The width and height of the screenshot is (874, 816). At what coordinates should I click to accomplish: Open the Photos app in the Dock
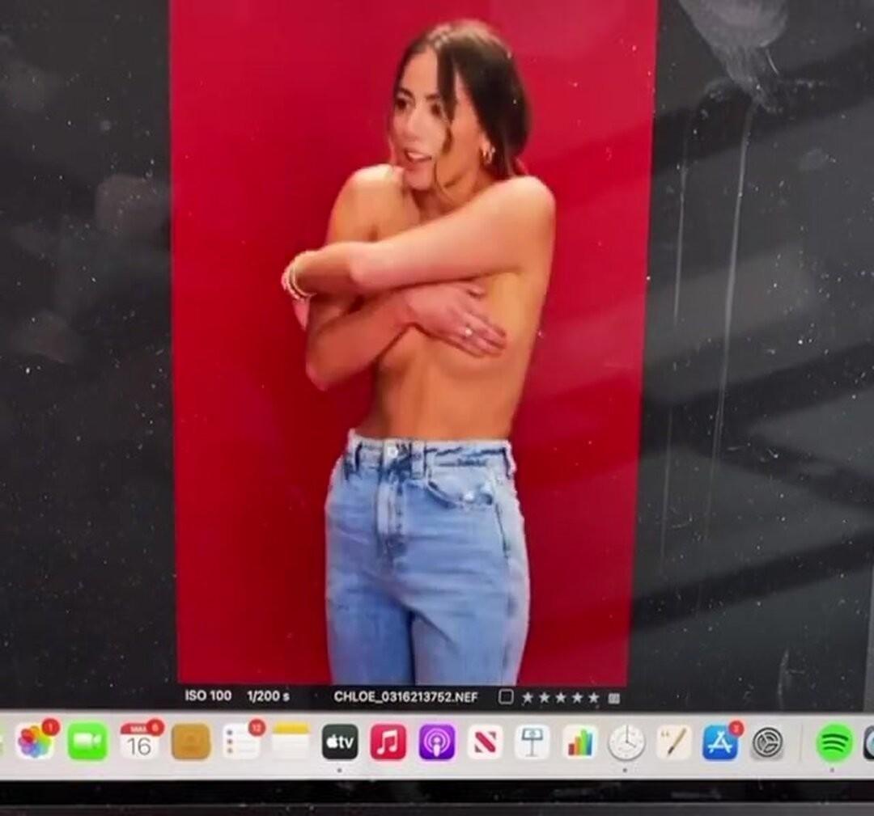pyautogui.click(x=35, y=742)
